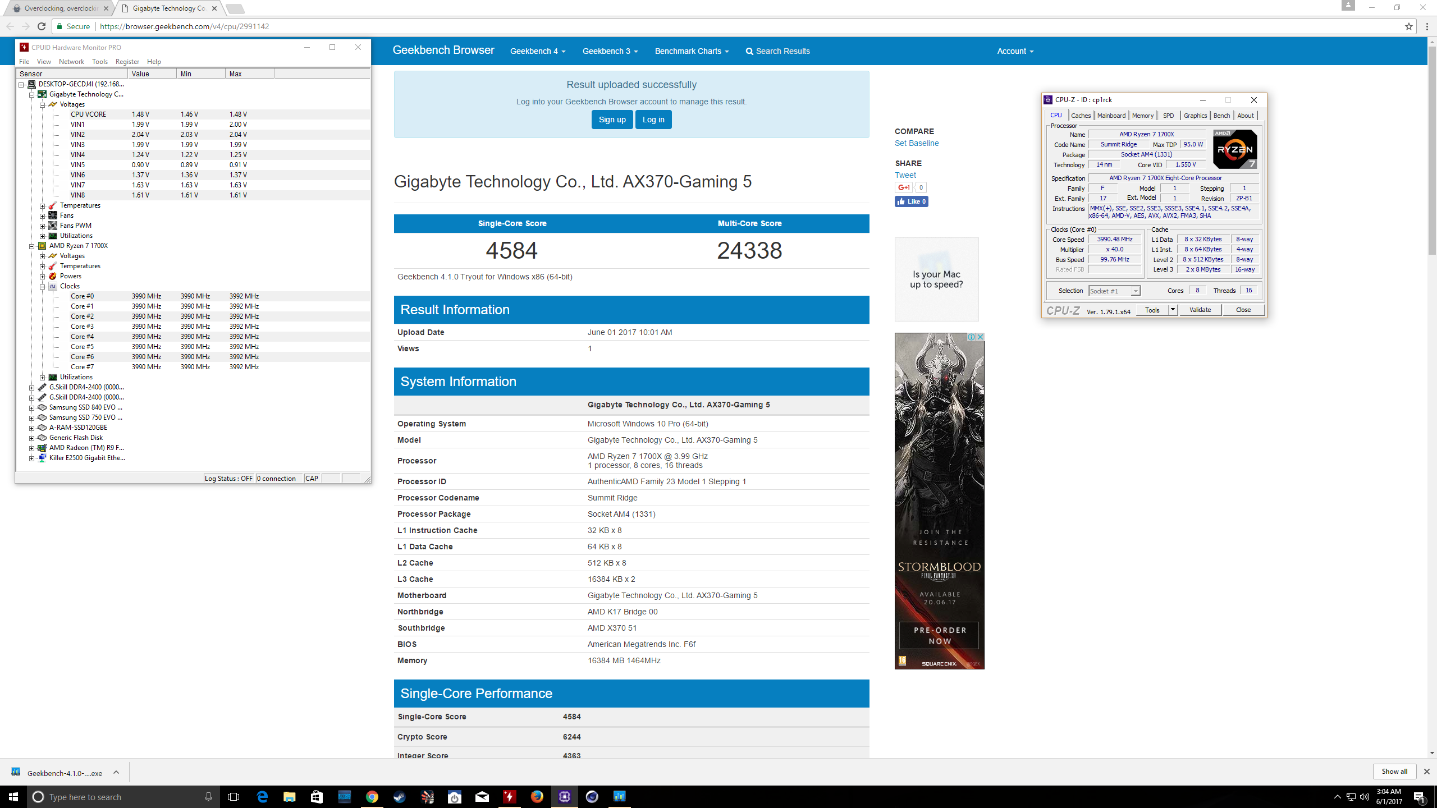This screenshot has width=1437, height=808.
Task: Open the Mail app taskbar icon
Action: 482,797
